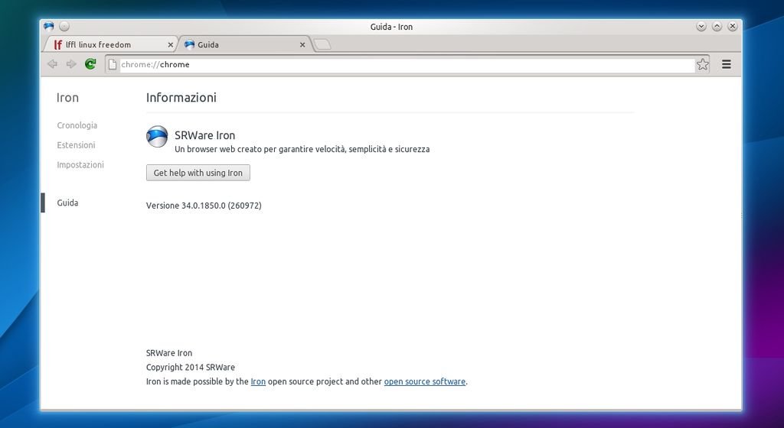This screenshot has width=784, height=428.
Task: Follow the Iron open source project link
Action: tap(258, 381)
